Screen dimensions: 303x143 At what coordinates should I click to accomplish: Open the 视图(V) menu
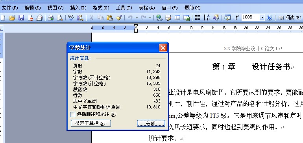(x=55, y=8)
